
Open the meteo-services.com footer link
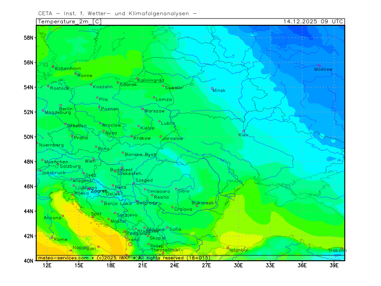[63, 258]
